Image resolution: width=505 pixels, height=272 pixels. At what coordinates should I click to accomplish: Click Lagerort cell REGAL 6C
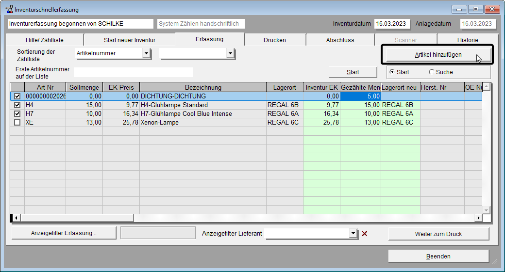pyautogui.click(x=285, y=122)
